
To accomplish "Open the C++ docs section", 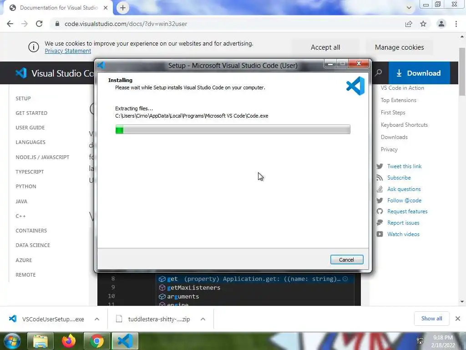I will (20, 216).
